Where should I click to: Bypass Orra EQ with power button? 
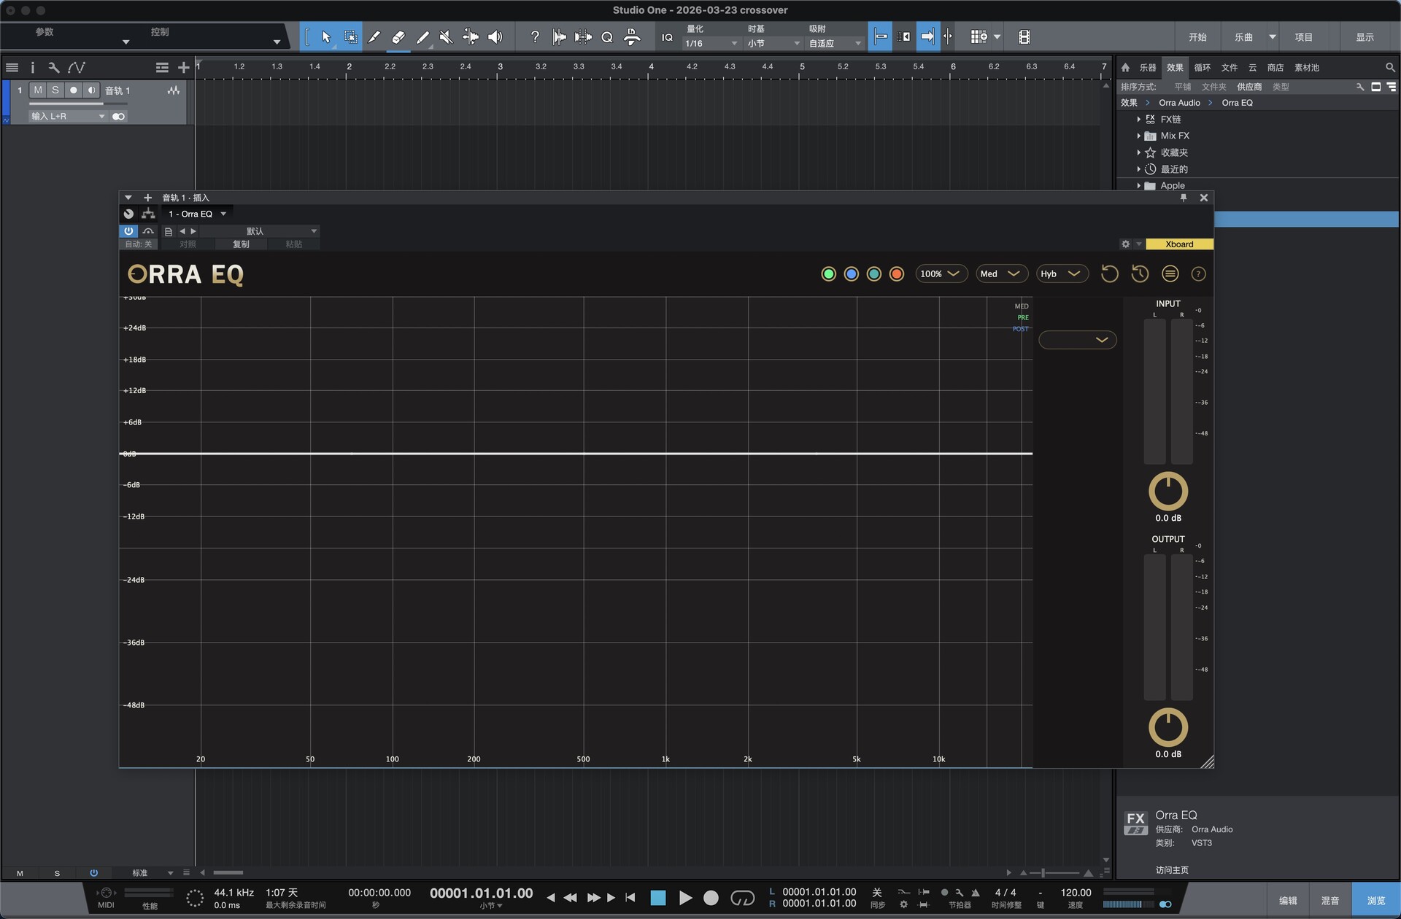coord(128,231)
